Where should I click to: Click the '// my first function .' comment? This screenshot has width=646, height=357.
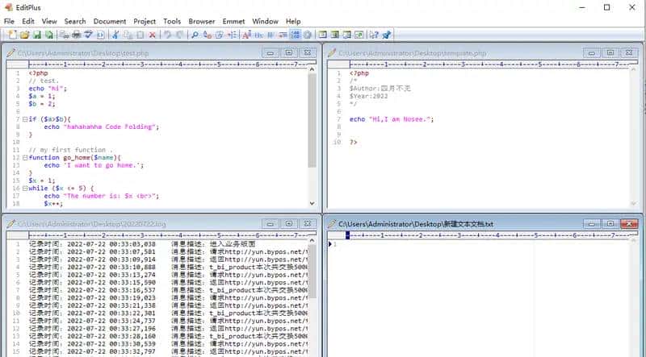coord(70,150)
